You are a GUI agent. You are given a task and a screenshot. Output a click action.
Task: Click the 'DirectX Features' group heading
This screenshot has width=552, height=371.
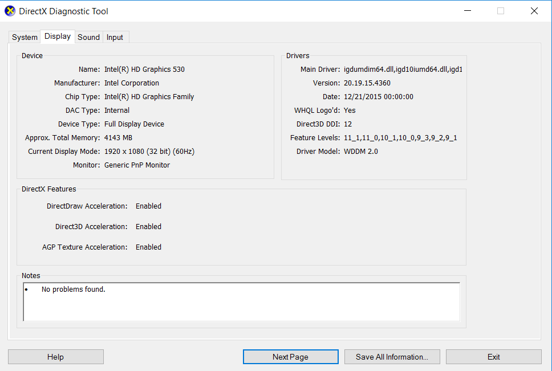pos(48,189)
